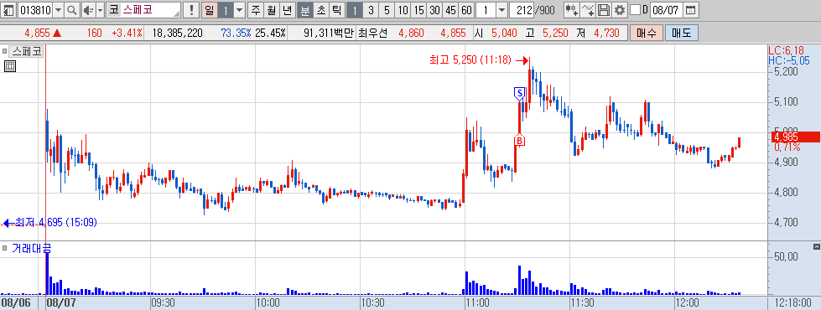
Task: Click the 08/07 date input field
Action: pos(666,9)
